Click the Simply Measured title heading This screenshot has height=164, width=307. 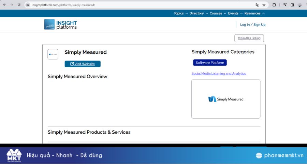[x=86, y=52]
